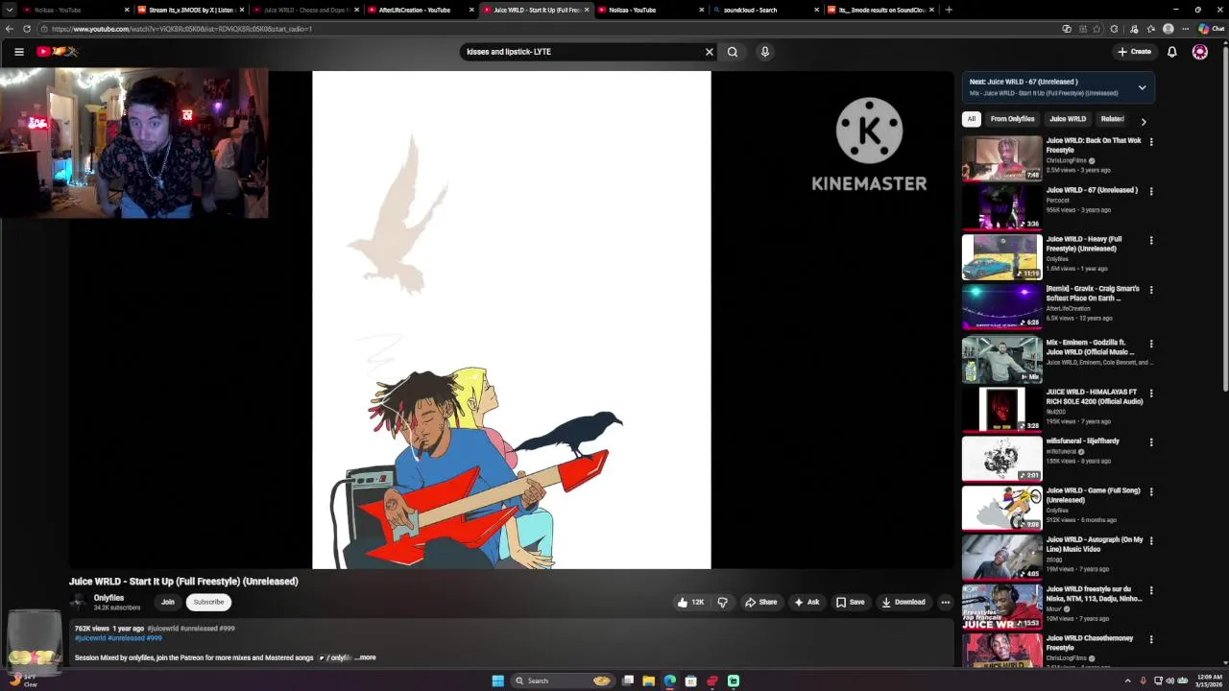The height and width of the screenshot is (691, 1229).
Task: Open Back On That Wok Freestyle thumbnail
Action: 1001,158
